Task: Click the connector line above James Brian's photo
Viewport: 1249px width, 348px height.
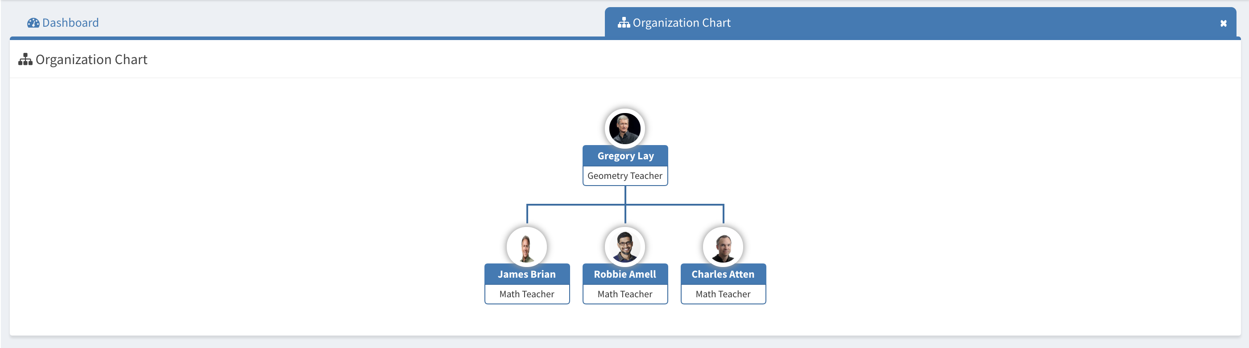Action: coord(527,214)
